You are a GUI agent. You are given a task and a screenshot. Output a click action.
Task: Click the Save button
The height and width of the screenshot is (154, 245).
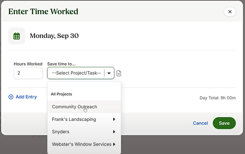pyautogui.click(x=224, y=123)
